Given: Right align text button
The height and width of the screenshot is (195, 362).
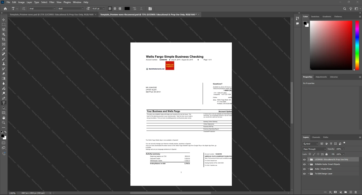Looking at the screenshot, I should (x=120, y=9).
